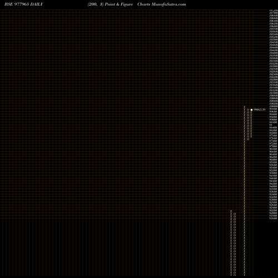The height and width of the screenshot is (278, 278).
Task: Click the top O of the lower-left O column
Action: 235,214
